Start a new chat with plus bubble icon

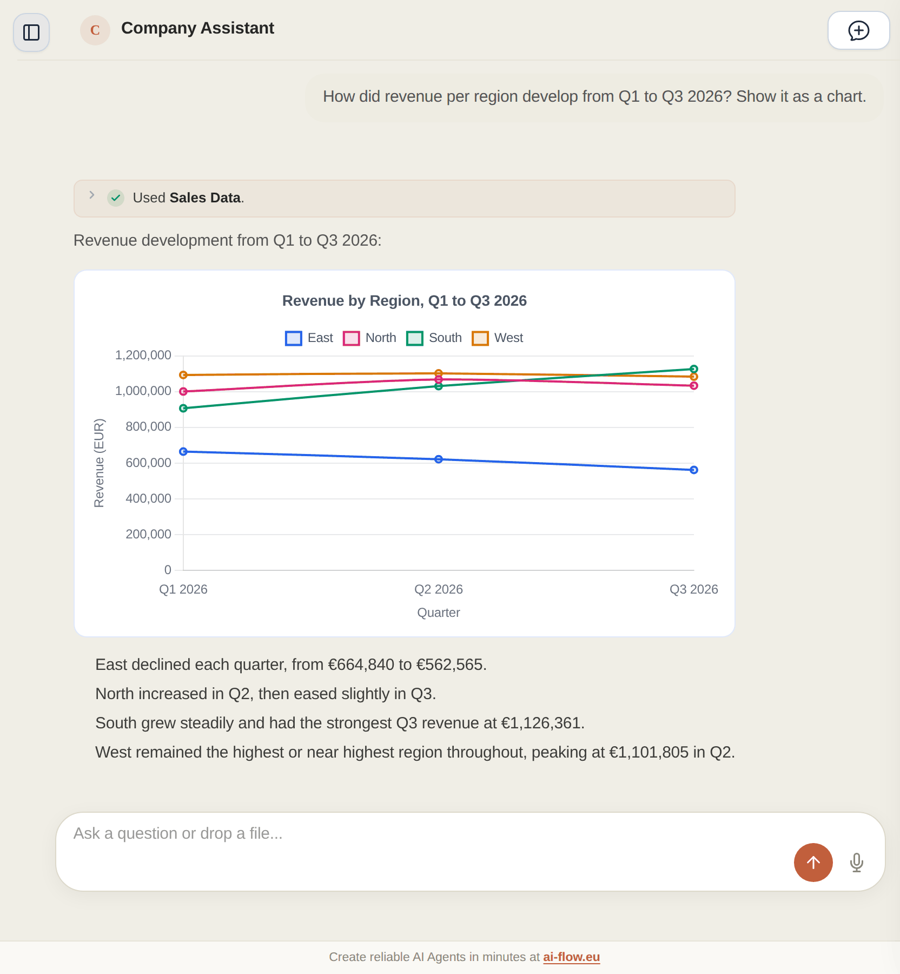tap(858, 31)
